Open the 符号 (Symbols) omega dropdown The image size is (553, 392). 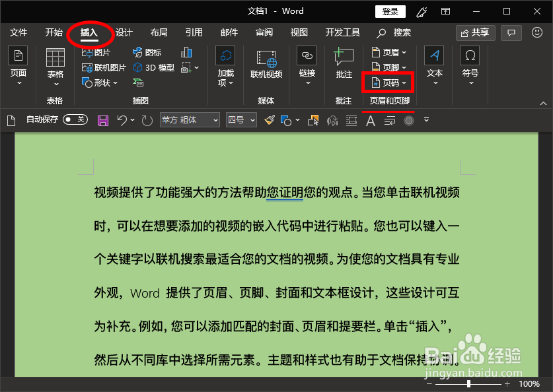pos(470,66)
